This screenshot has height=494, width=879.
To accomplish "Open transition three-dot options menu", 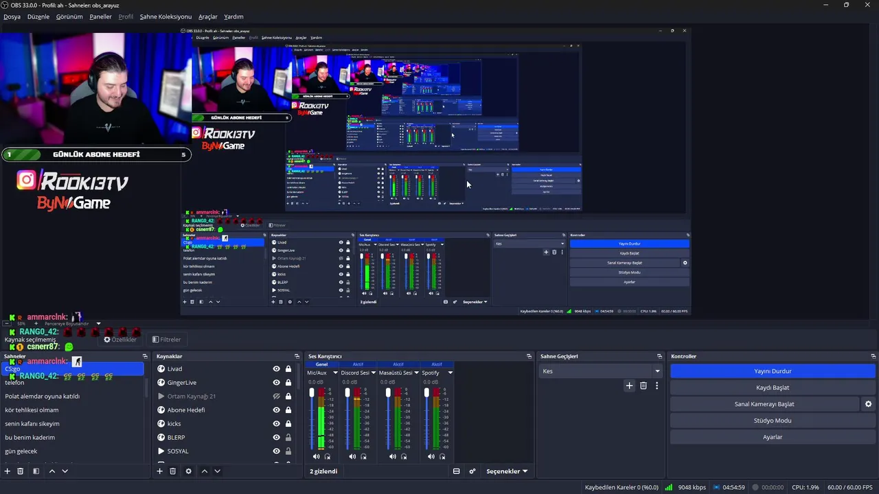I will click(657, 386).
